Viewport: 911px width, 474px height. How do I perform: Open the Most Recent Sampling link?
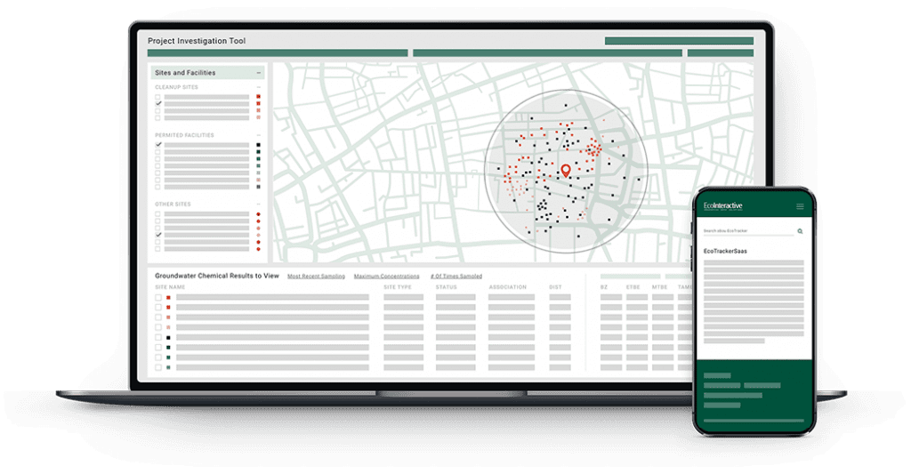(x=316, y=277)
